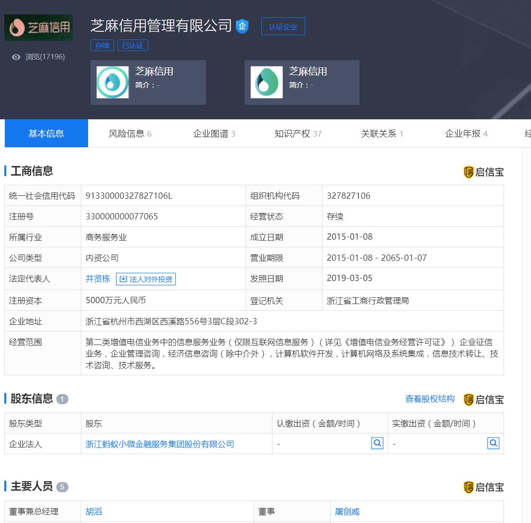Viewport: 531px width, 523px height.
Task: Click industry value 商务服务业
Action: [x=106, y=237]
